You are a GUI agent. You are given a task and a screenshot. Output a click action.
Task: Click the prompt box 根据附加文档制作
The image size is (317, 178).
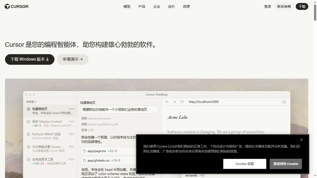[x=119, y=109]
